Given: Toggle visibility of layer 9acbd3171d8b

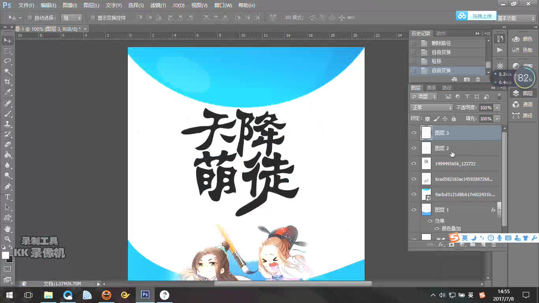Looking at the screenshot, I should [414, 195].
